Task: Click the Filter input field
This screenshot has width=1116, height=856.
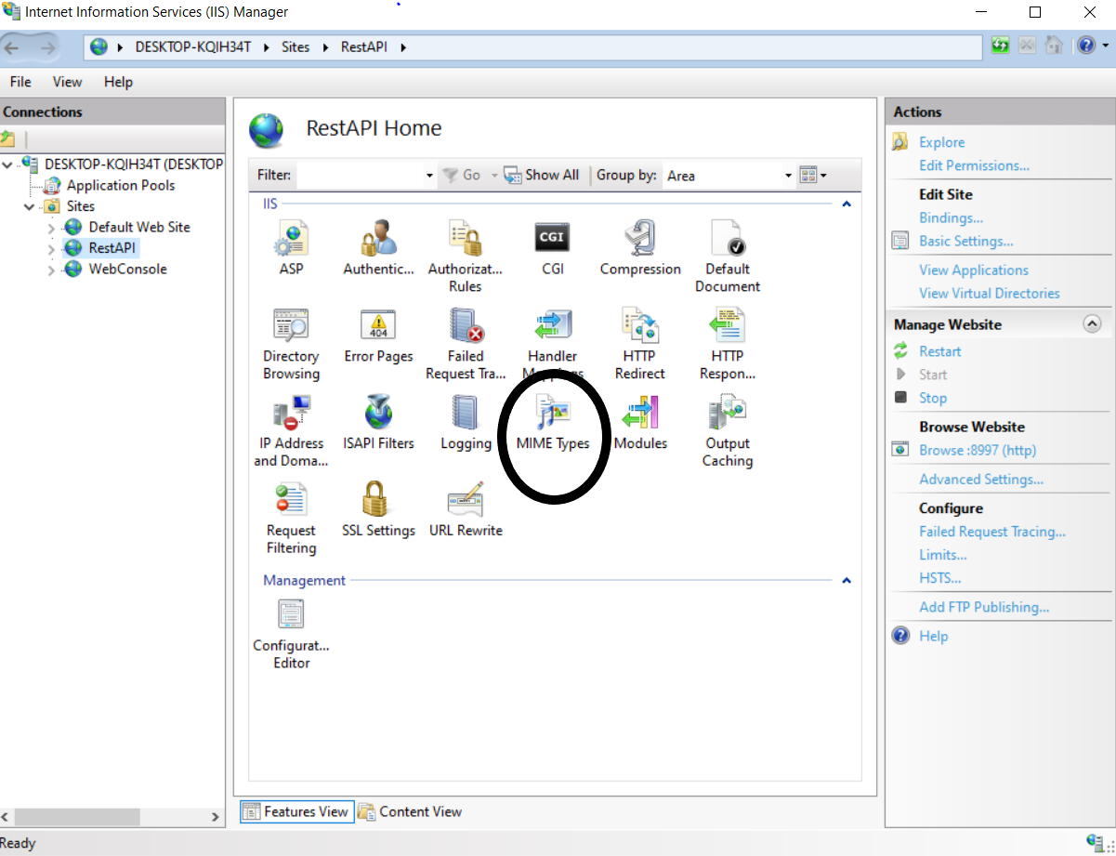Action: (360, 176)
